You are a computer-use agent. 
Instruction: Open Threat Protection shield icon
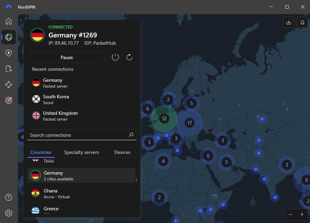coord(9,53)
